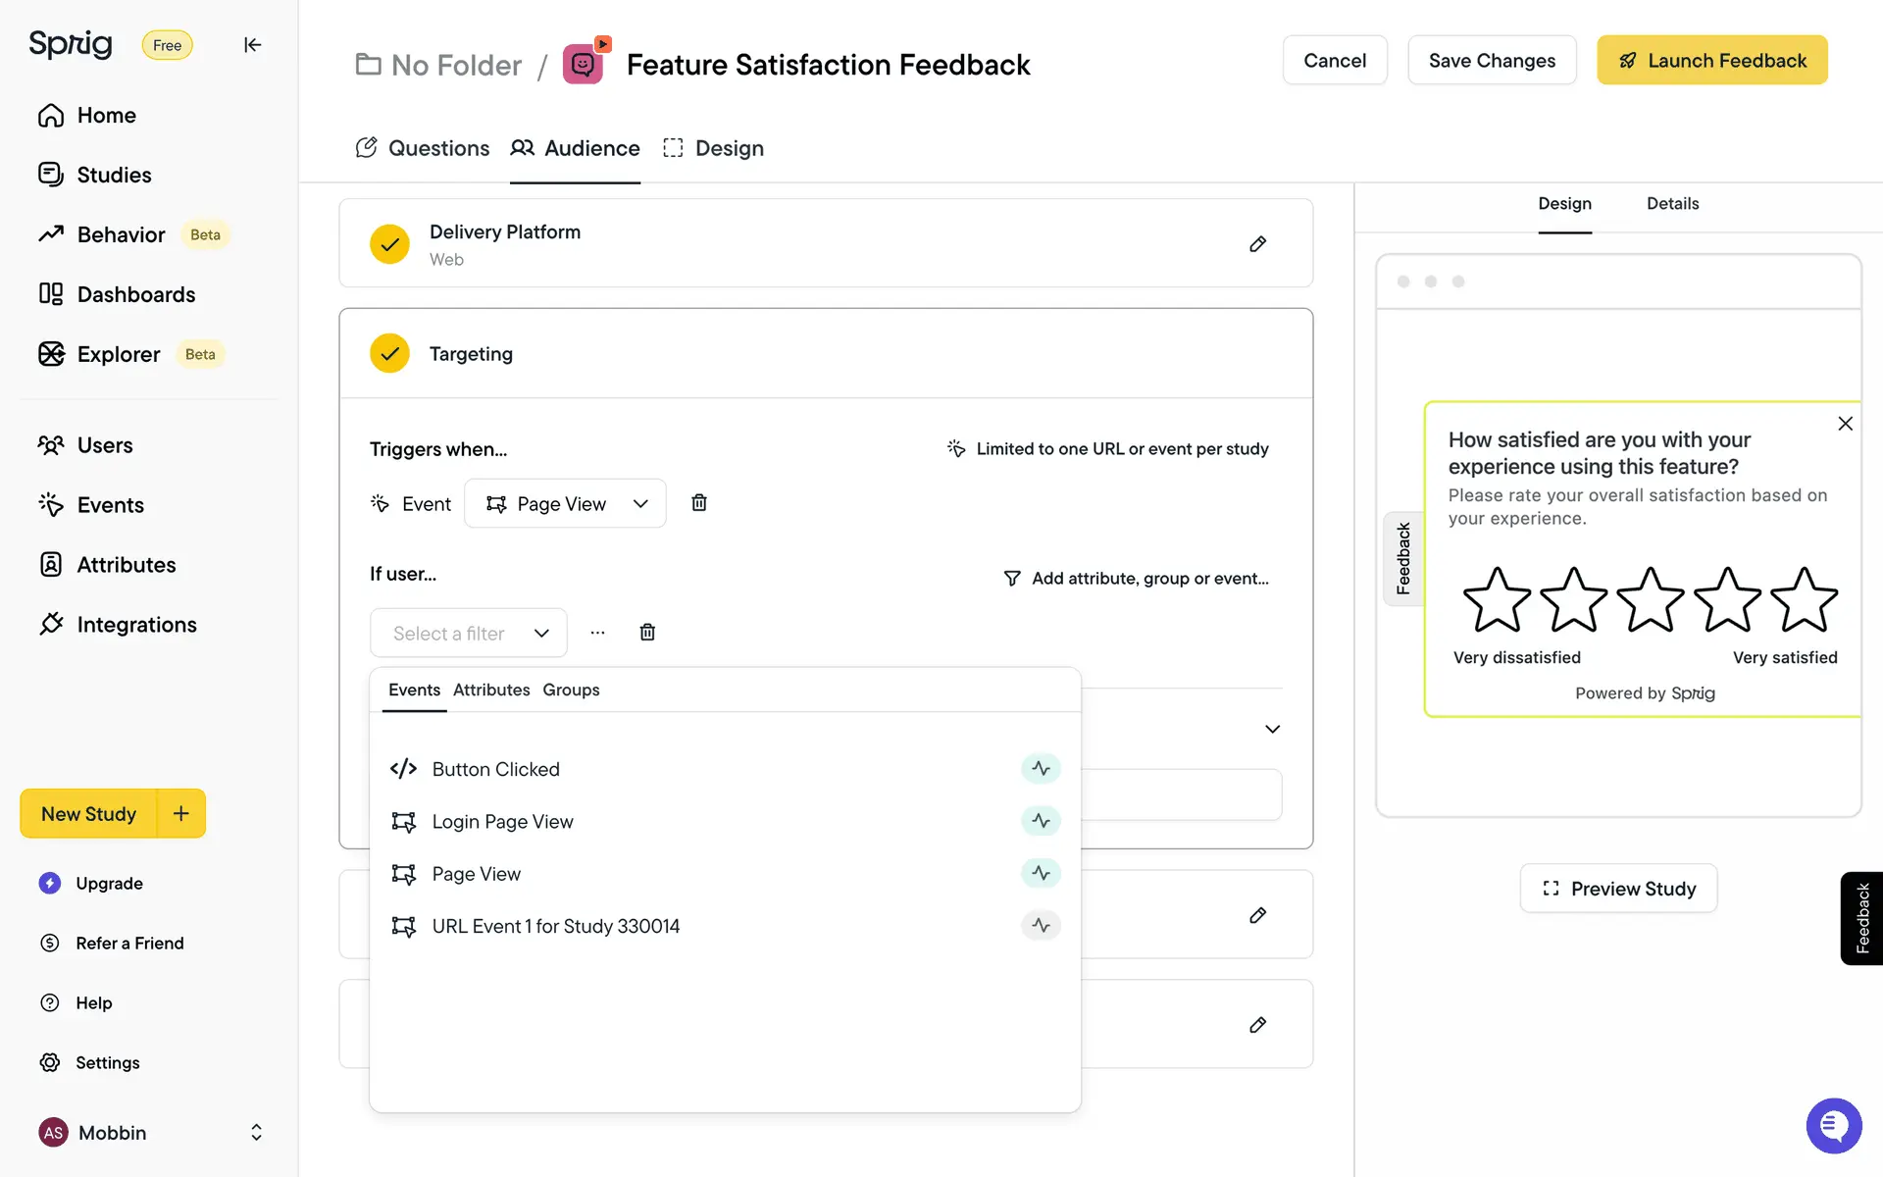Open the Explorer section in sidebar
1883x1177 pixels.
click(118, 354)
